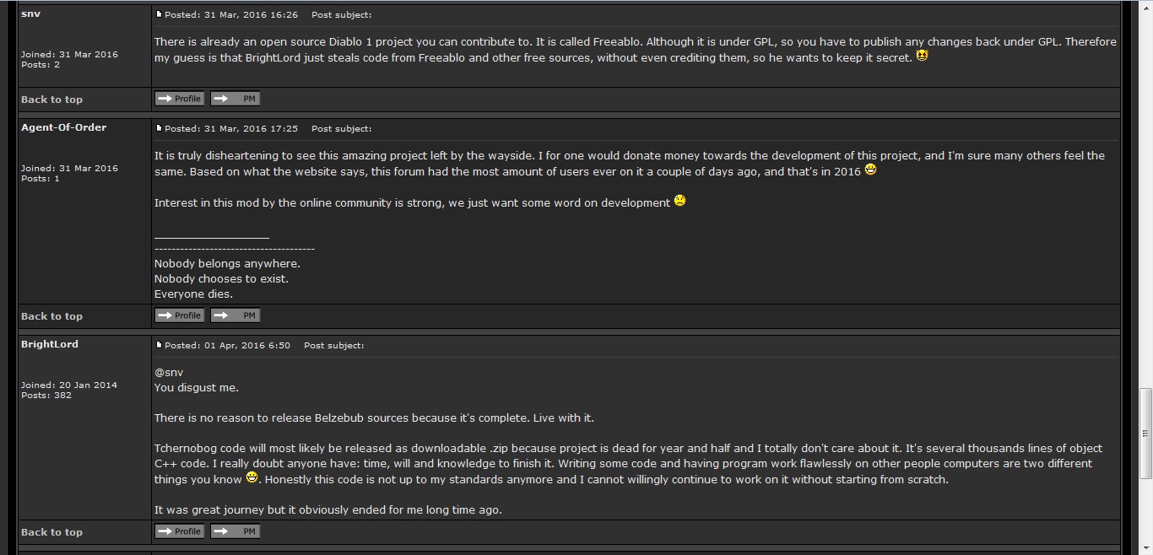Click the username snv
The image size is (1153, 555).
[x=30, y=13]
